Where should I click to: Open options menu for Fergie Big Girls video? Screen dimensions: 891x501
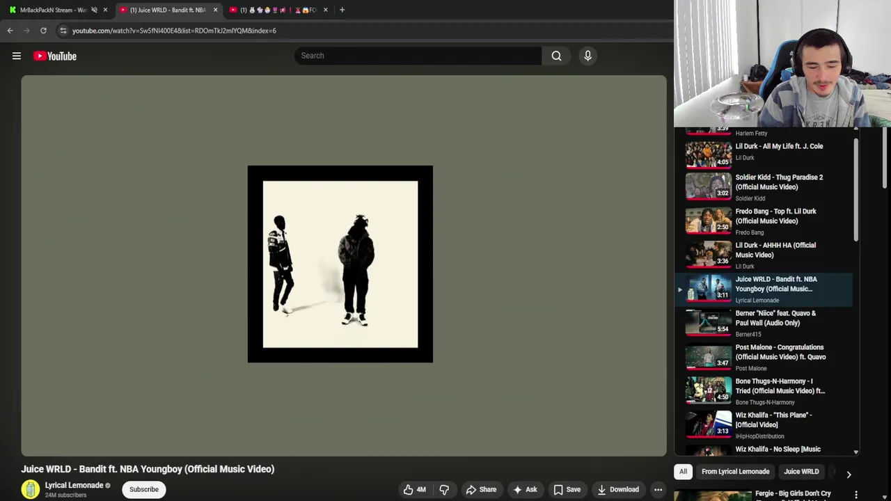(x=856, y=495)
